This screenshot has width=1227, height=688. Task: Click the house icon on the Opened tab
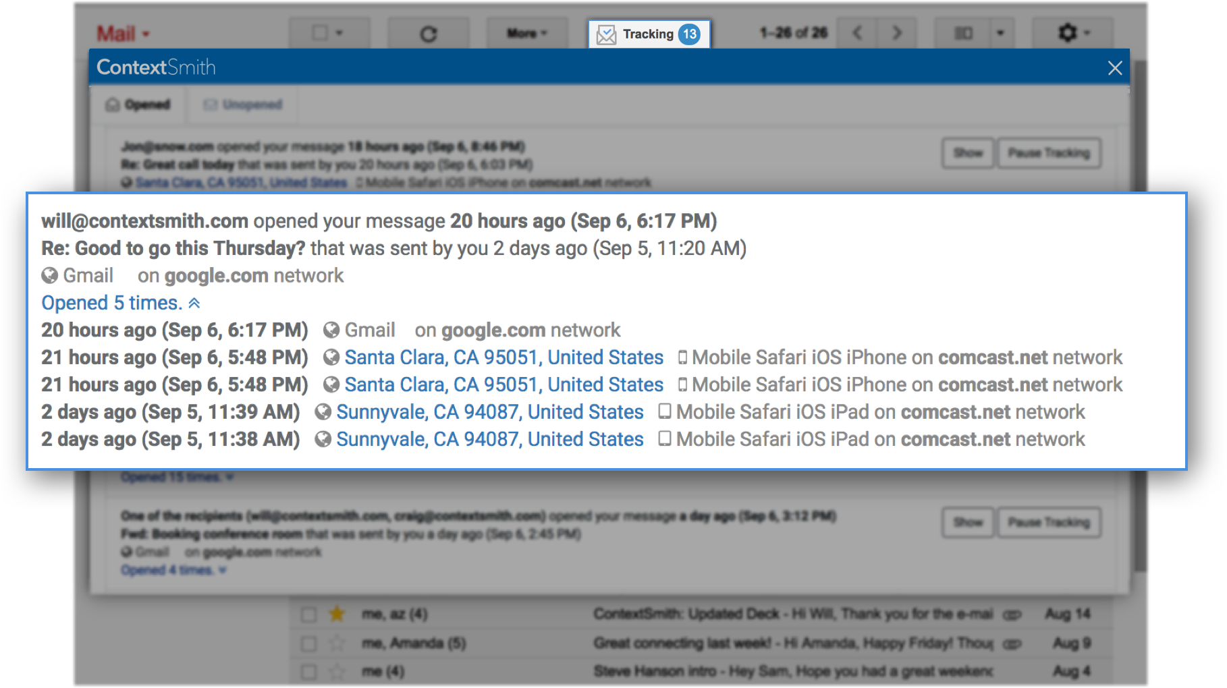(x=112, y=105)
